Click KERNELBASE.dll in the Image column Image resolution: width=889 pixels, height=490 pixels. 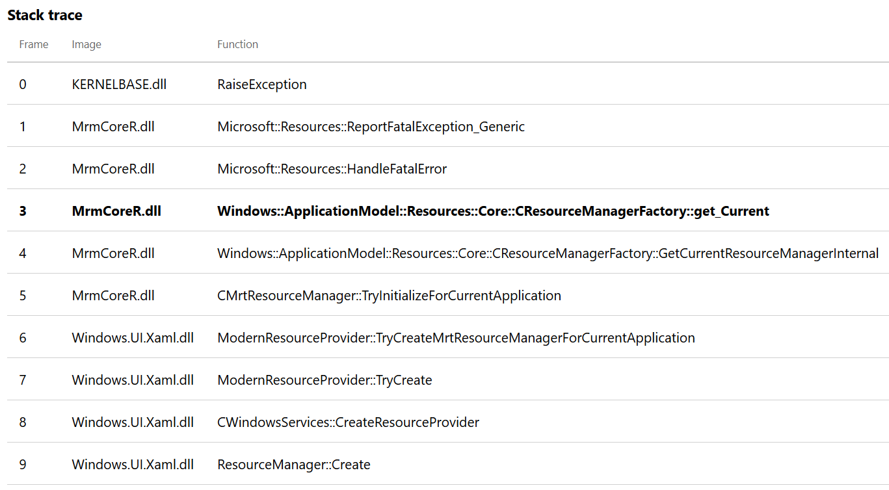point(119,84)
